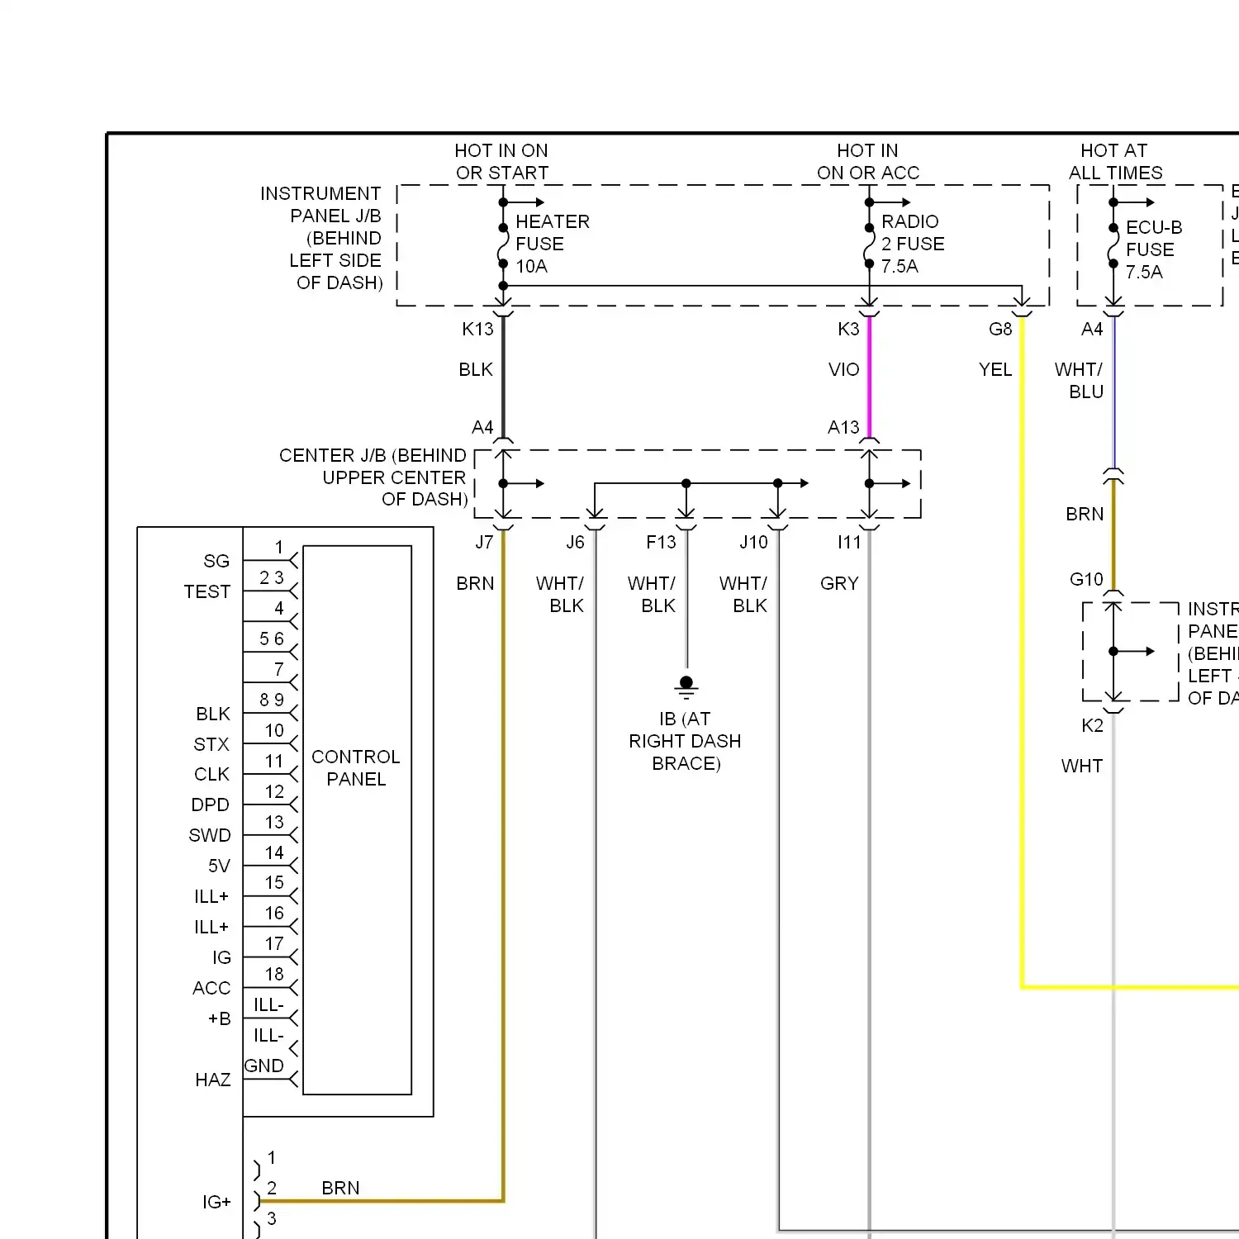Click the WHT/BLK label under J6
Image resolution: width=1239 pixels, height=1239 pixels.
[560, 595]
